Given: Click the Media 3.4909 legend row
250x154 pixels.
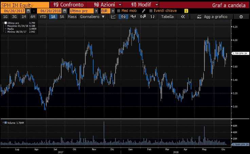Looking at the screenshot, I should click(x=21, y=29).
